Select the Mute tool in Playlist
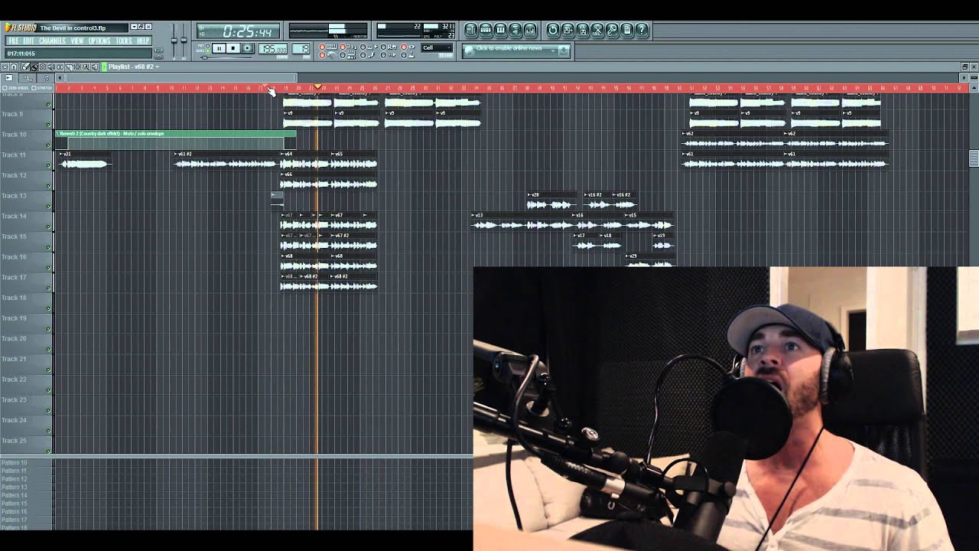Viewport: 979px width, 551px height. point(51,67)
